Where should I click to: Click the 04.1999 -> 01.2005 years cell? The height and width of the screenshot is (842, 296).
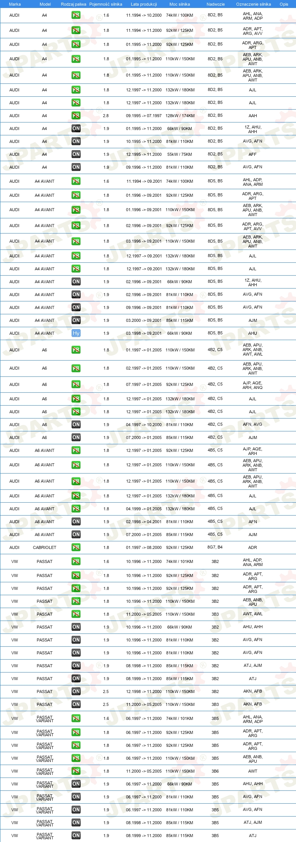[x=144, y=509]
